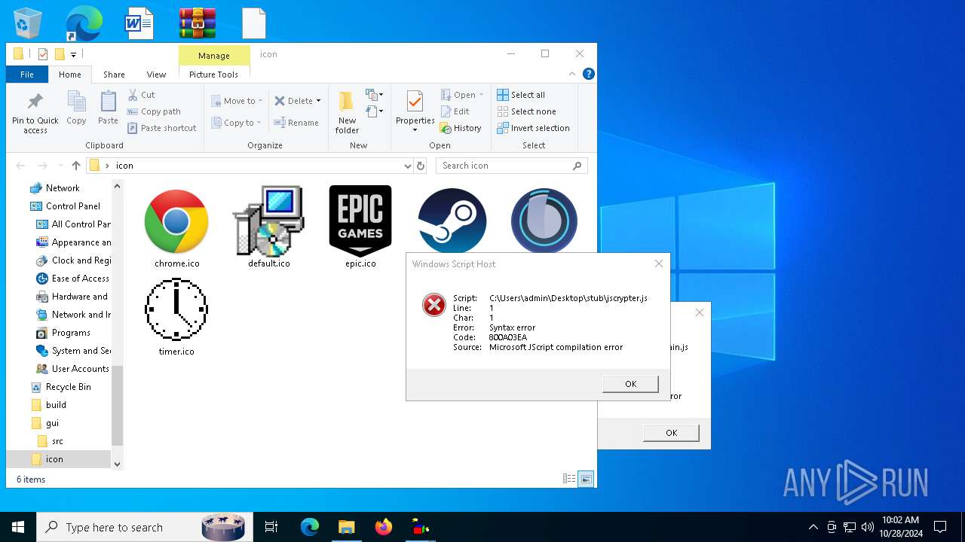This screenshot has height=542, width=965.
Task: Select the src folder in tree
Action: [x=57, y=441]
